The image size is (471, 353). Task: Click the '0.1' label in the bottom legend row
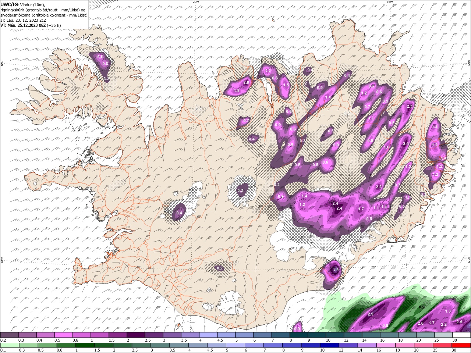3,350
